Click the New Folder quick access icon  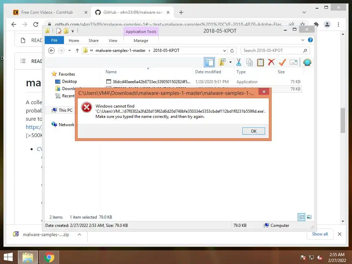pos(66,31)
